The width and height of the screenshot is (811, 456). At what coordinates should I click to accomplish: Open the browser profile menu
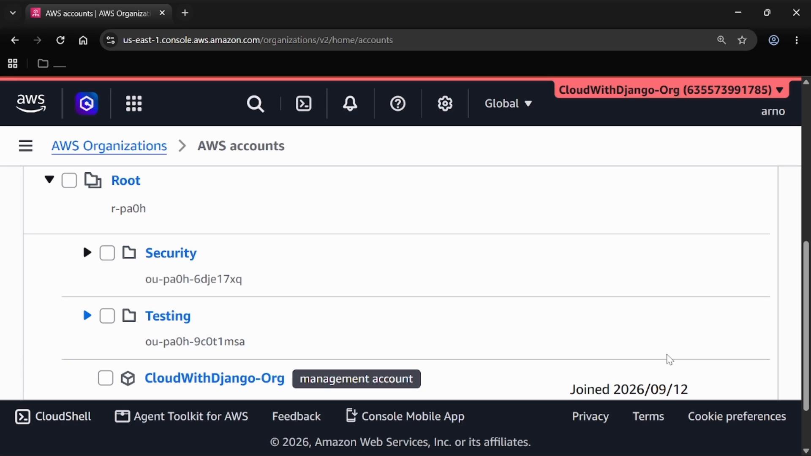click(774, 40)
